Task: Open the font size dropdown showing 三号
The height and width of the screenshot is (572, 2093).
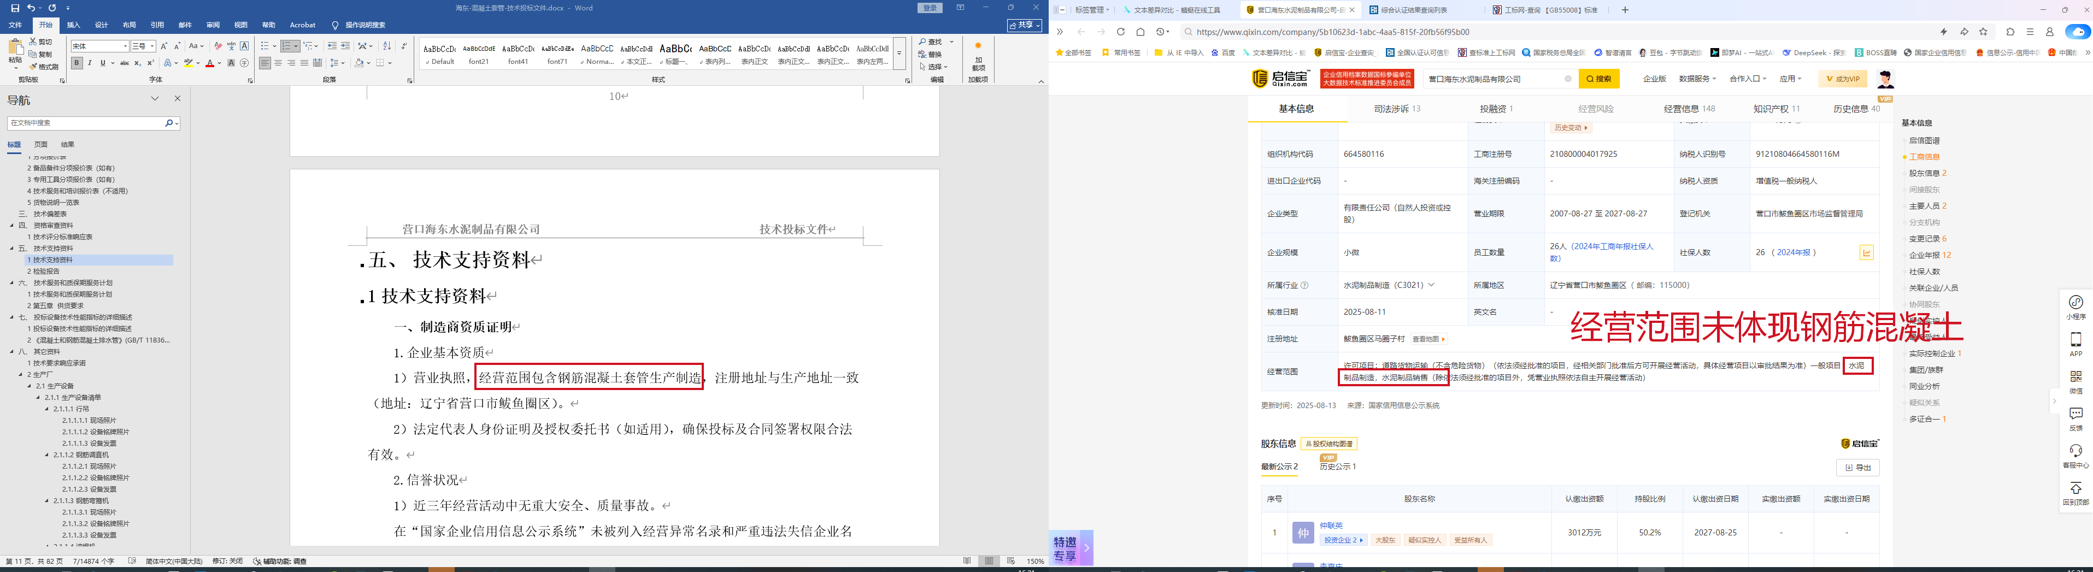Action: click(x=143, y=46)
